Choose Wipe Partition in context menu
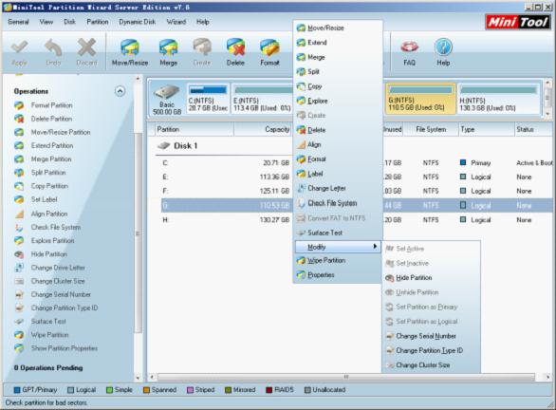This screenshot has height=410, width=556. click(x=338, y=261)
